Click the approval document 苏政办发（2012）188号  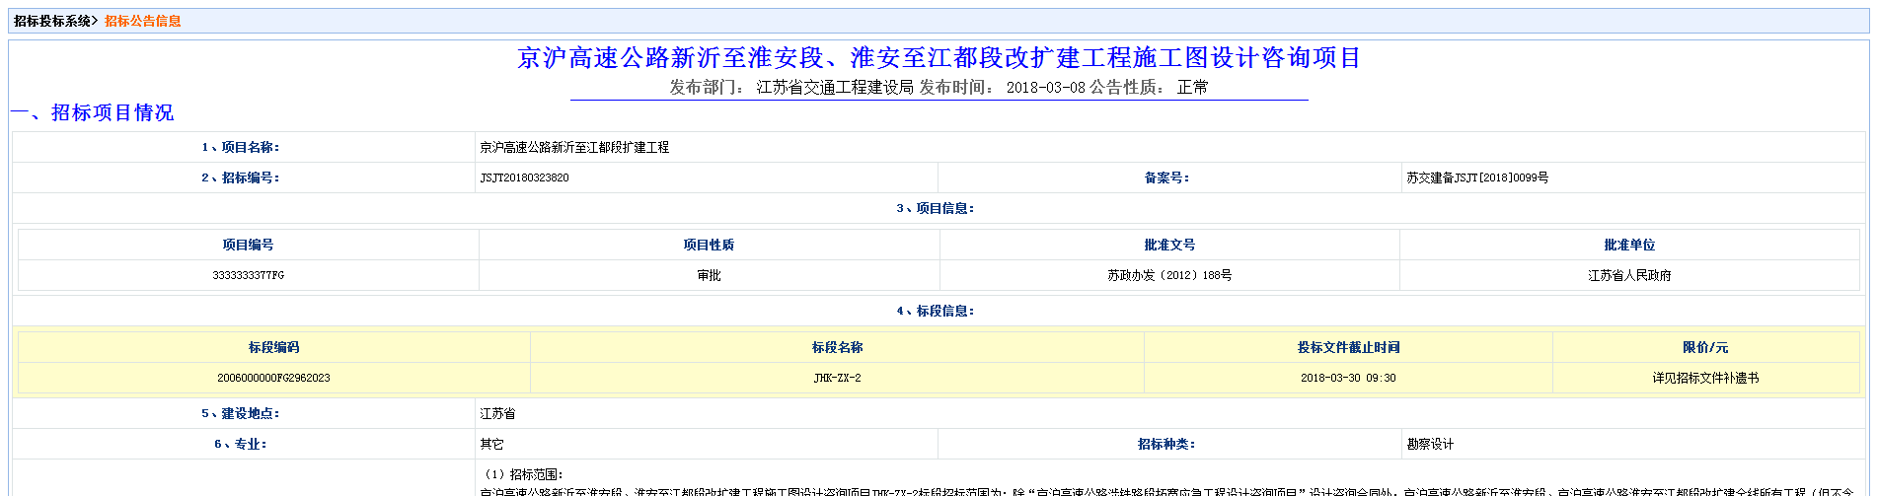(1168, 275)
